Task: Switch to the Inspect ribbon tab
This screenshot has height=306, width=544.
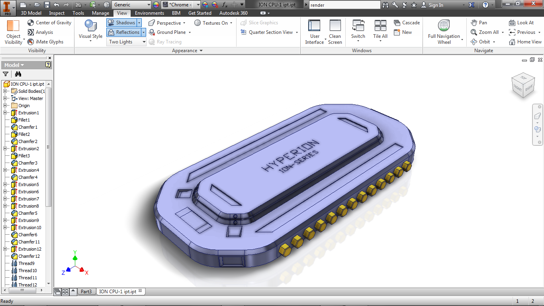Action: (57, 13)
